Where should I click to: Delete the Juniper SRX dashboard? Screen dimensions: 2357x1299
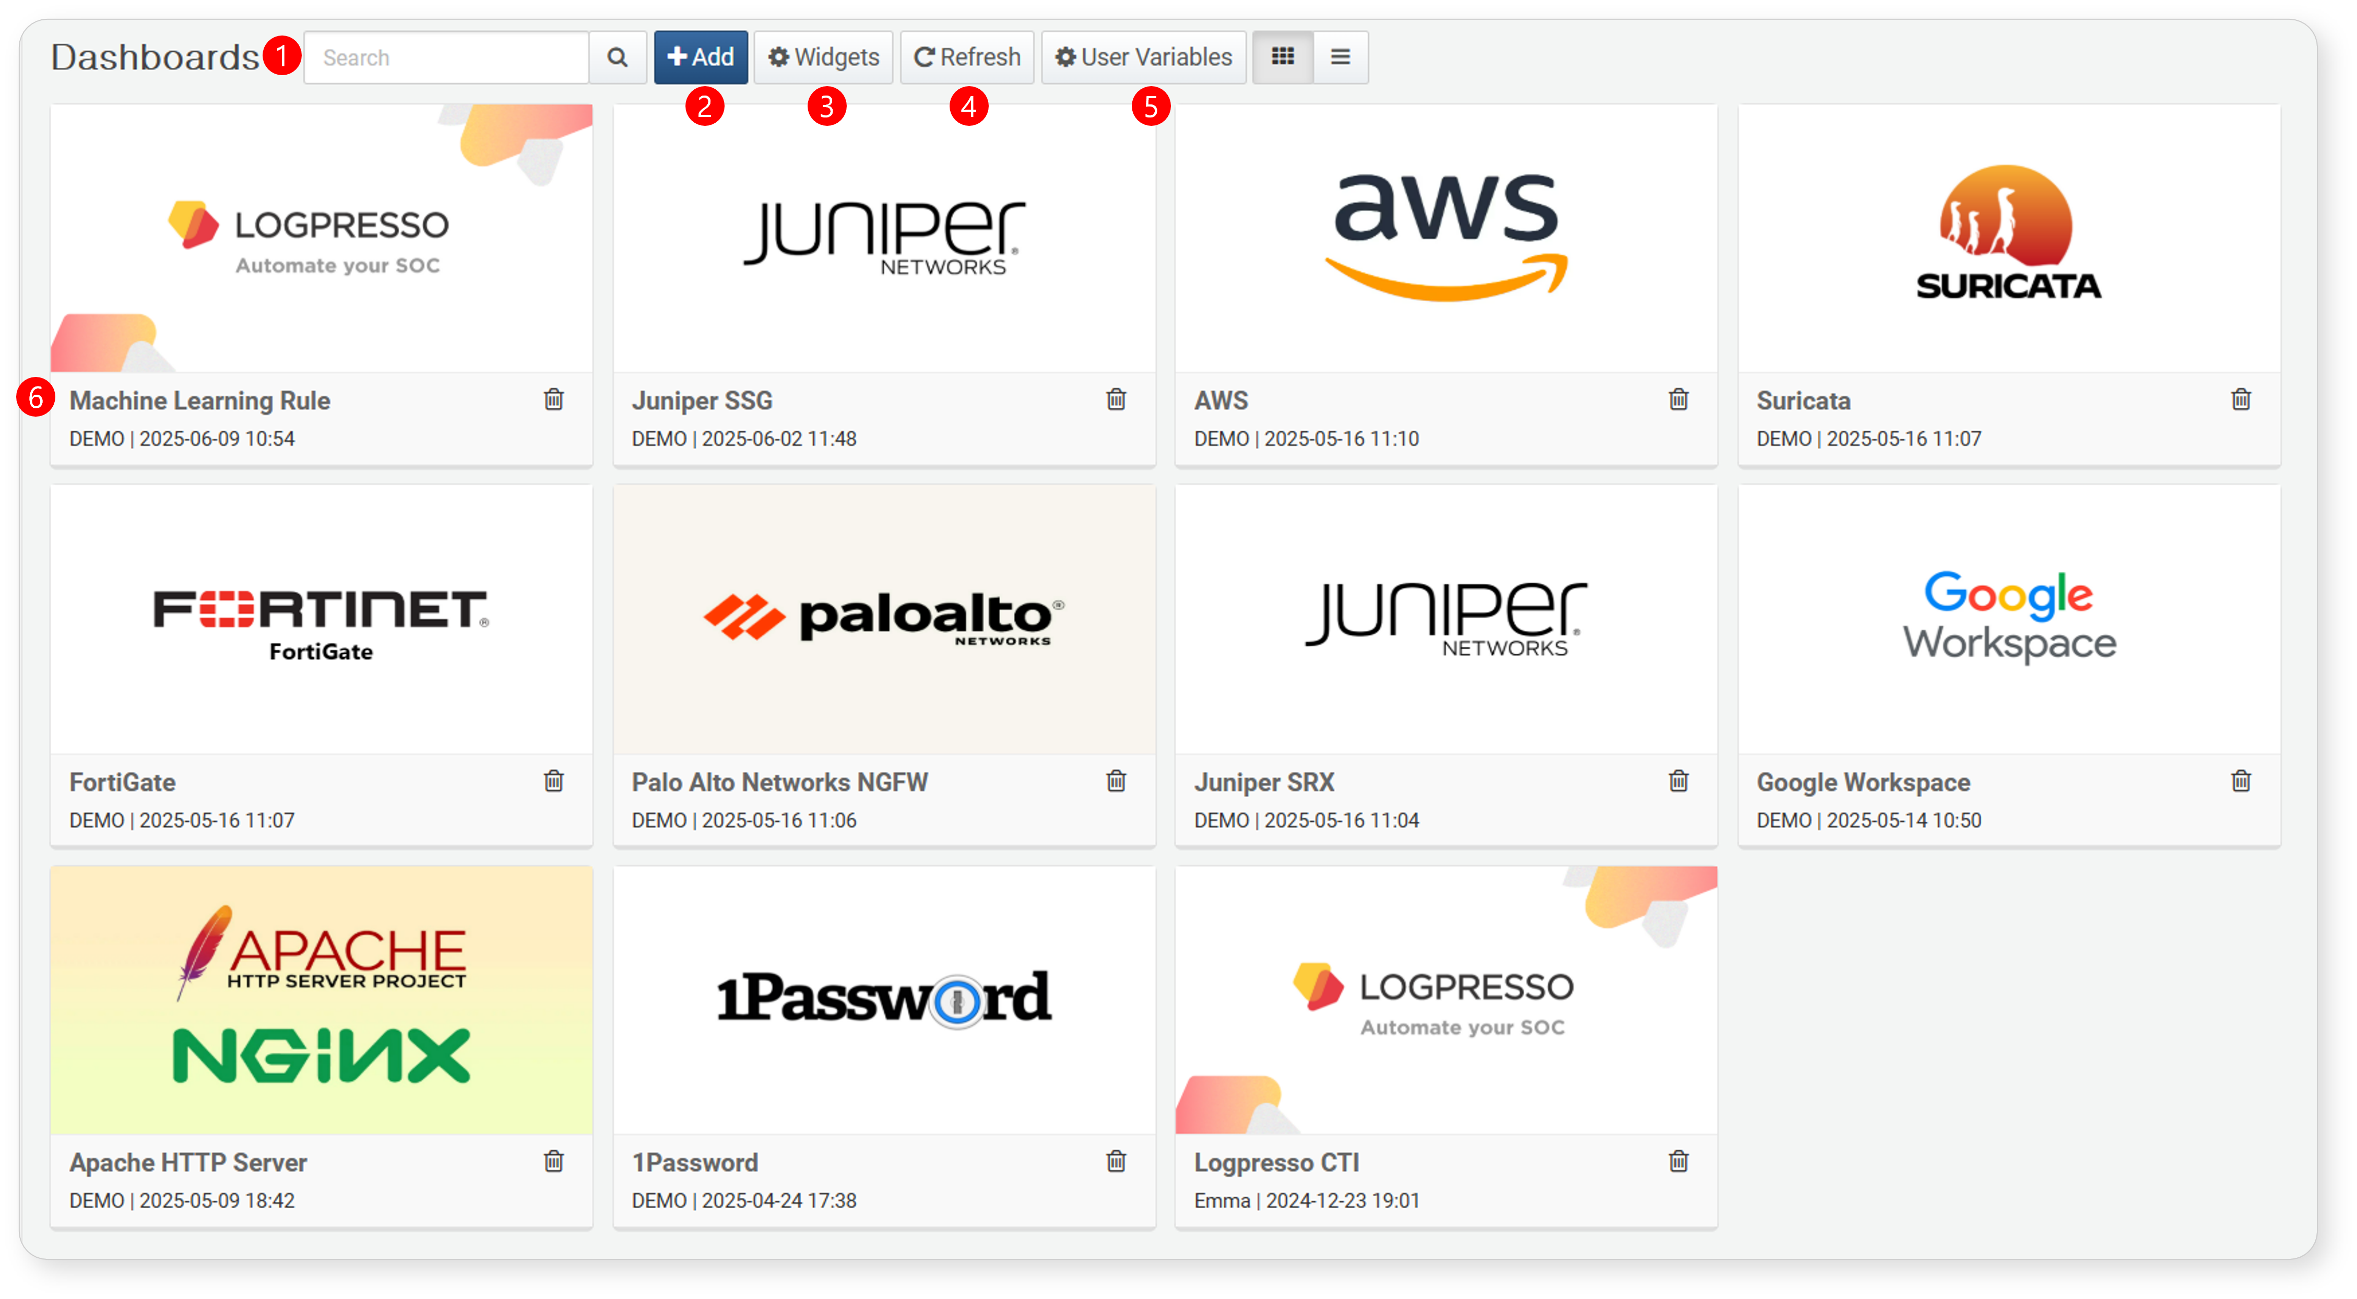click(1679, 781)
